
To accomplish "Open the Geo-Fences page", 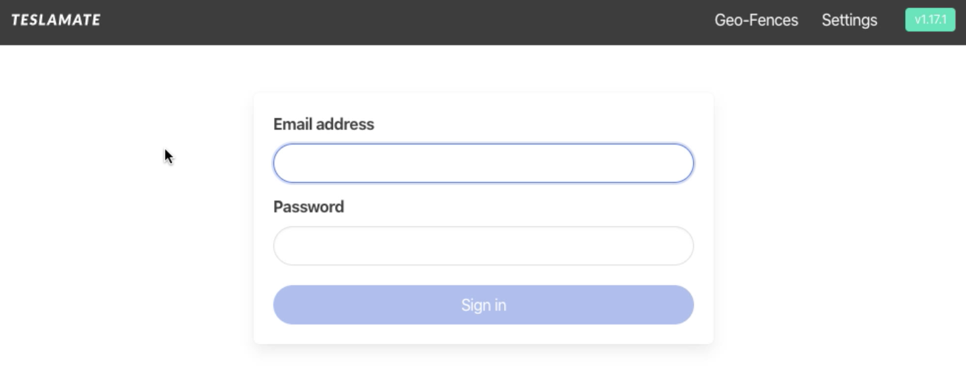I will (756, 20).
